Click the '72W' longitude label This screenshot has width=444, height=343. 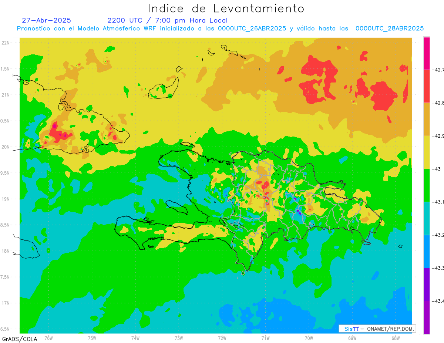pos(222,338)
